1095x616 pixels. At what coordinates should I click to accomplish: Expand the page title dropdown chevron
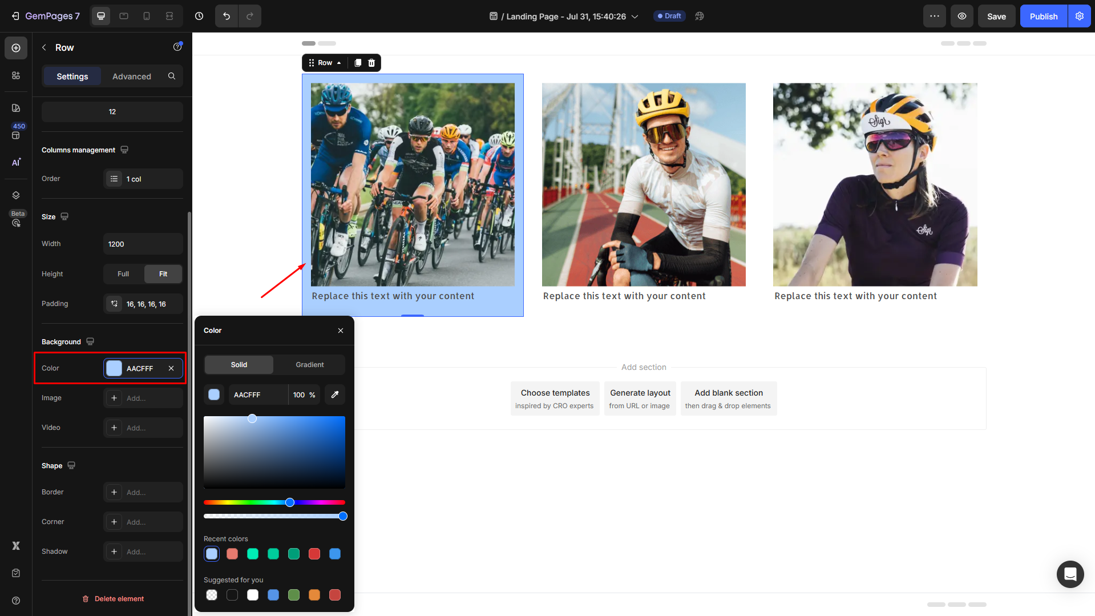pos(635,17)
